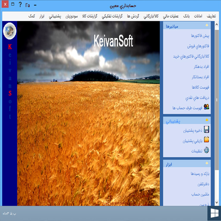This screenshot has width=221, height=221.
Task: Click the sidebar scrollbar down arrow
Action: point(217,202)
